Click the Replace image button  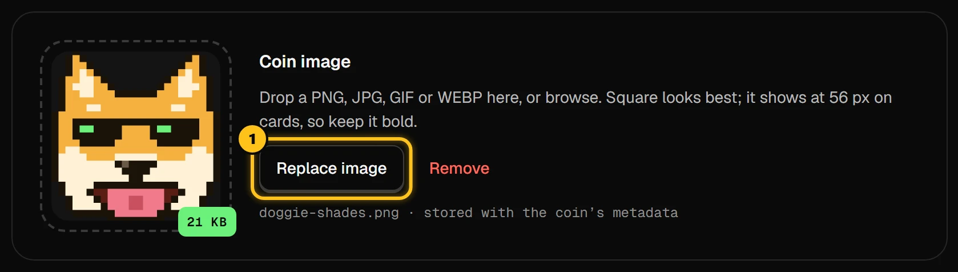click(332, 169)
